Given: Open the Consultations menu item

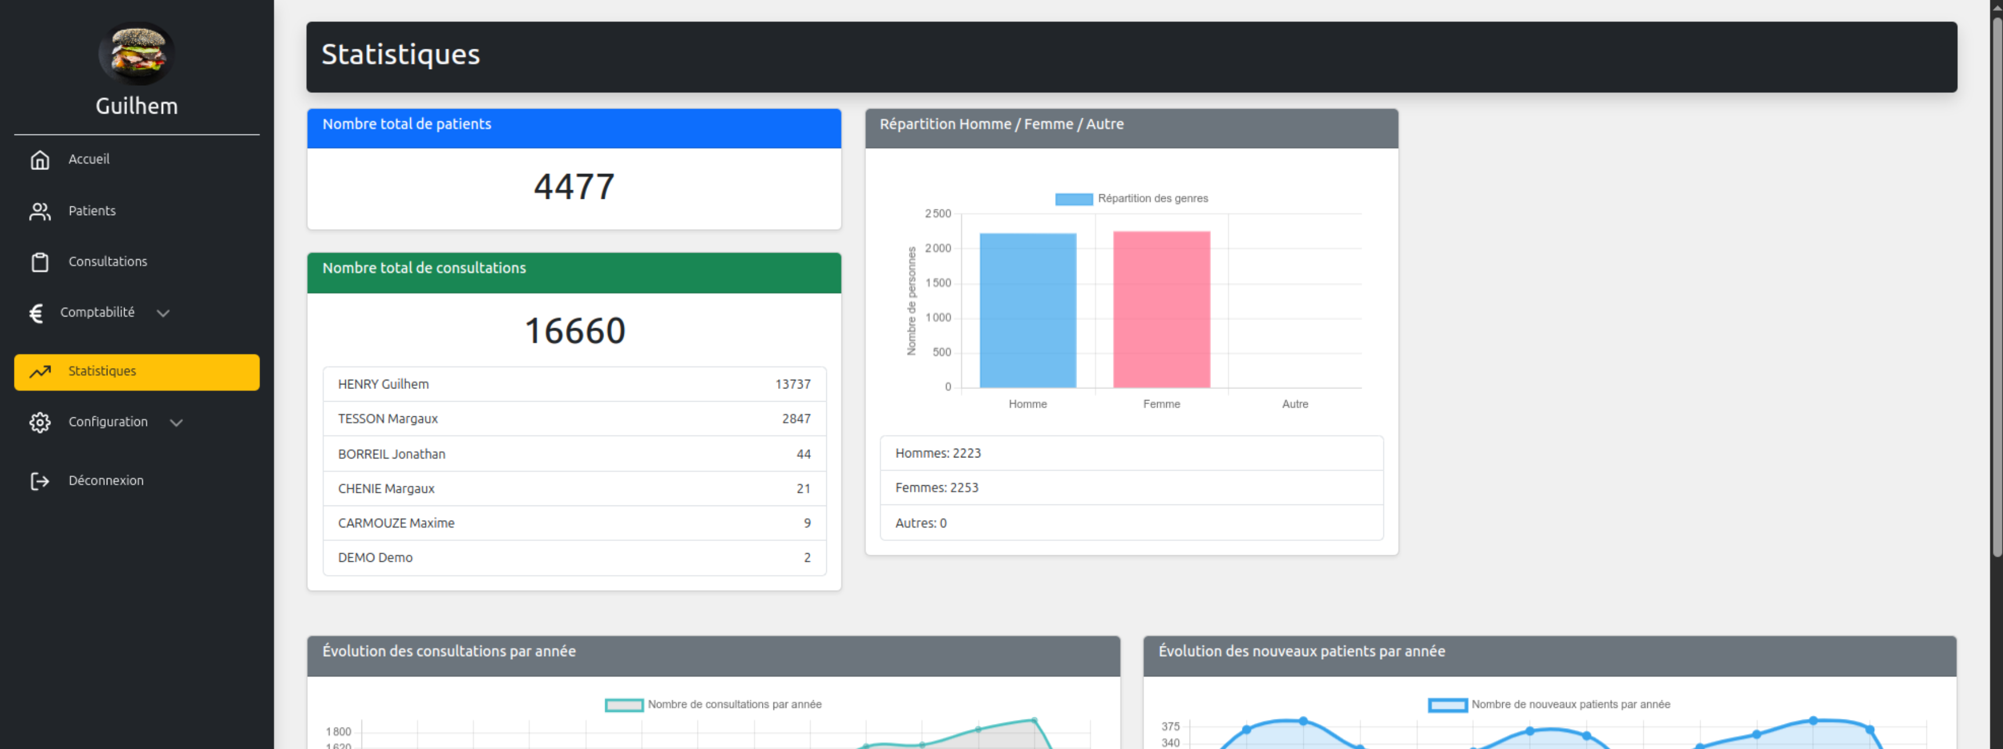Looking at the screenshot, I should [107, 262].
